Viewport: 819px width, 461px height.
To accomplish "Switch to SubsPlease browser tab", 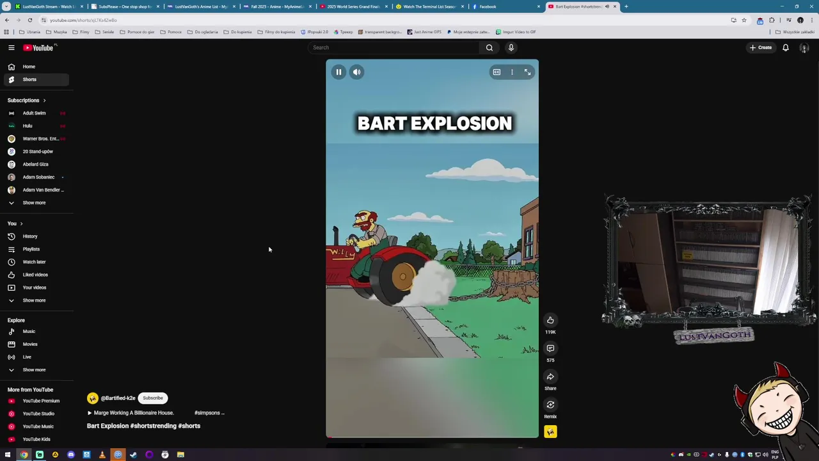I will pos(124,6).
